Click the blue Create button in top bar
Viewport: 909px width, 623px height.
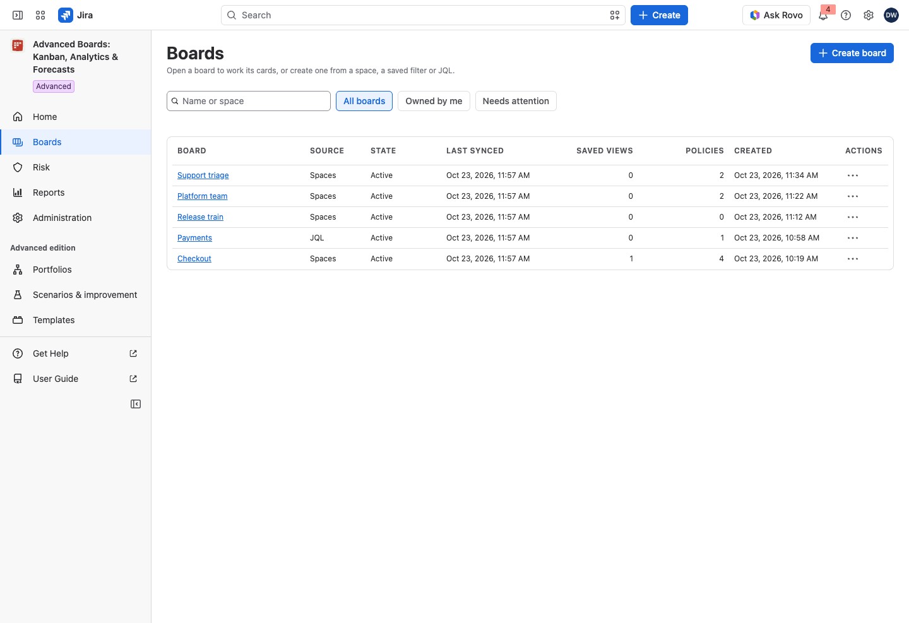(x=659, y=15)
